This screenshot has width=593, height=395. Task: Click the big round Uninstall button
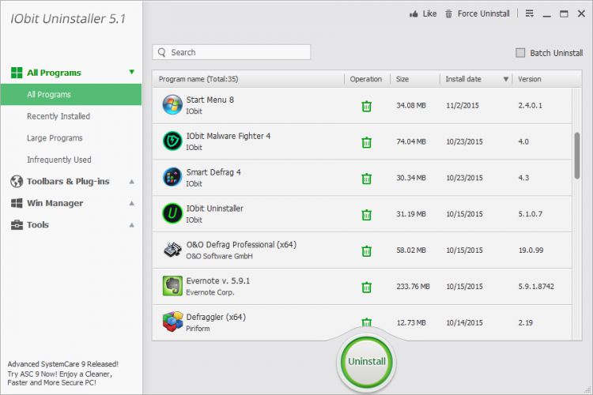[x=366, y=361]
